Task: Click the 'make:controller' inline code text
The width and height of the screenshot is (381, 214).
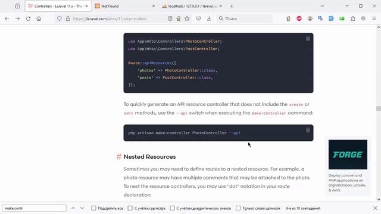Action: 268,113
